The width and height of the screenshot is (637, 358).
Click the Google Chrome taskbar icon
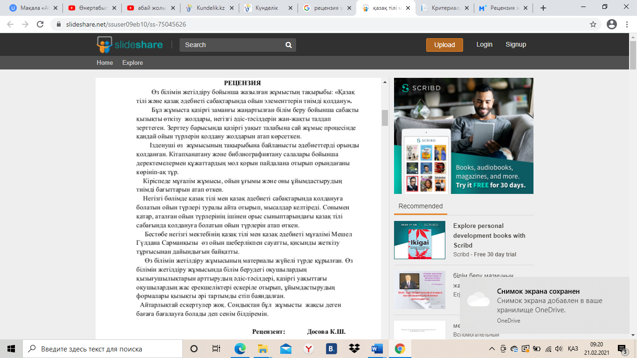coord(400,349)
